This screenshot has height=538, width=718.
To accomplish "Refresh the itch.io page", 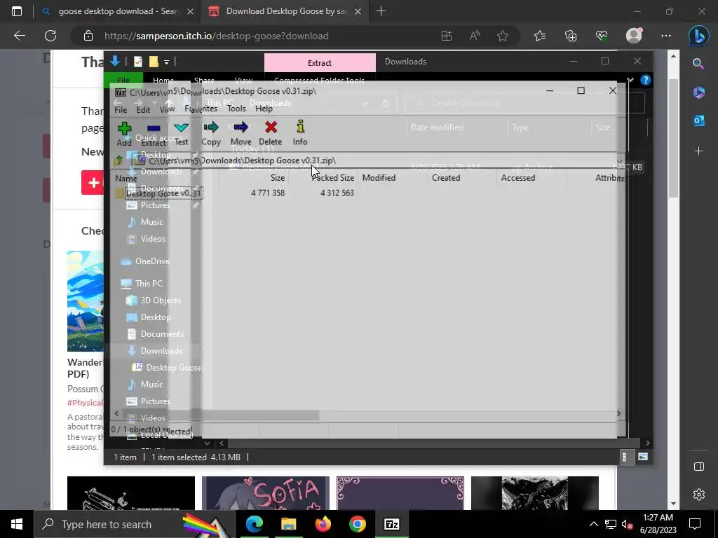I will tap(50, 36).
